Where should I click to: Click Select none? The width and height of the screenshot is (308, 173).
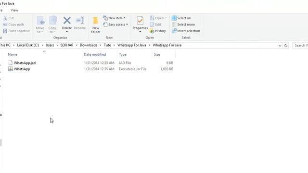[183, 25]
